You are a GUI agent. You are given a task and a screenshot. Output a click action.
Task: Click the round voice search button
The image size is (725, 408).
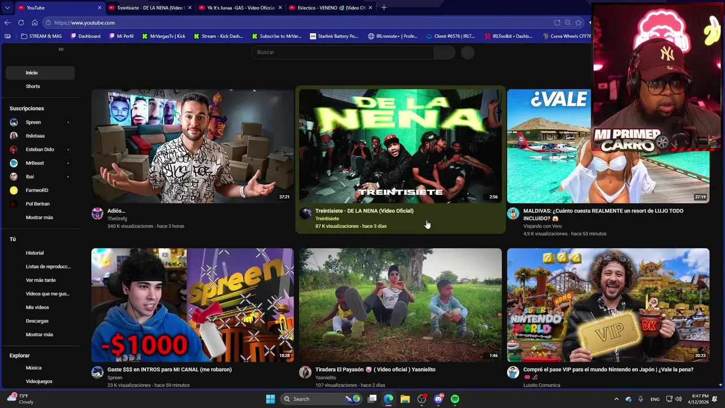[468, 53]
